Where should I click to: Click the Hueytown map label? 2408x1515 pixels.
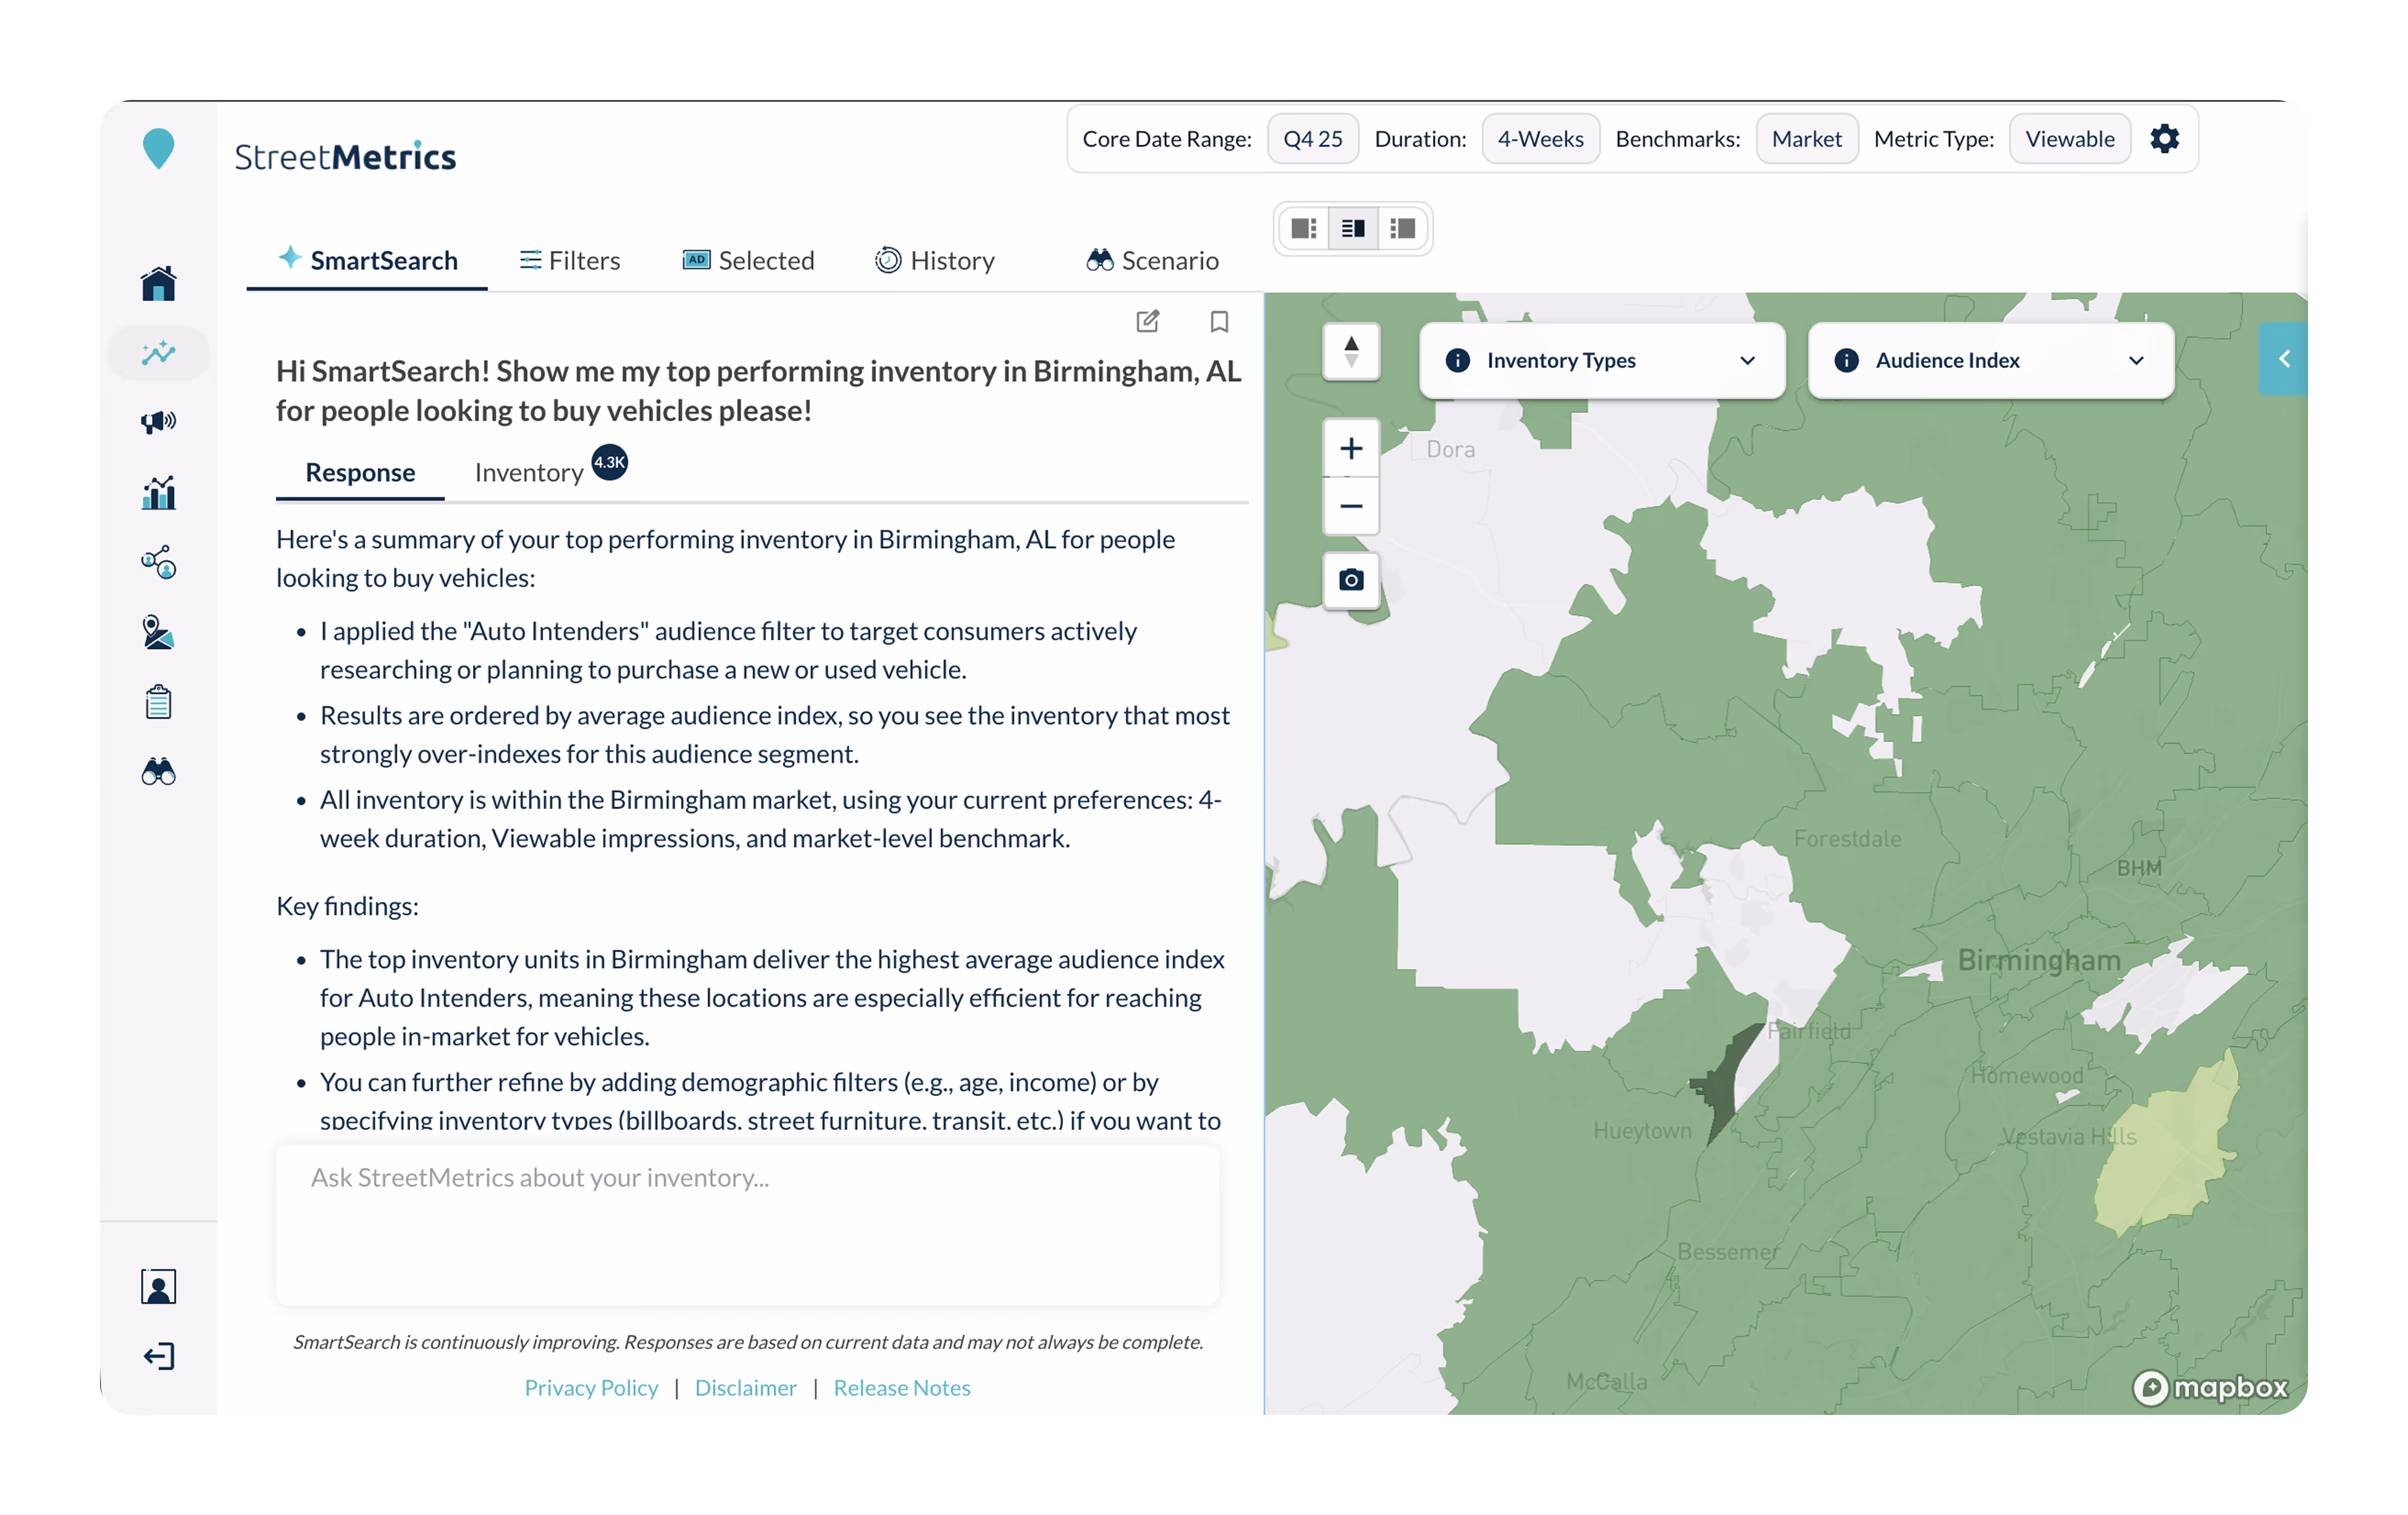[1642, 1130]
